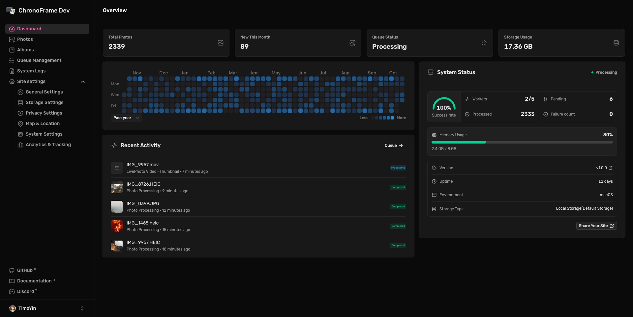Click the ChronoFrame Dev logo icon
Screen dimensions: 633x317
(x=11, y=11)
